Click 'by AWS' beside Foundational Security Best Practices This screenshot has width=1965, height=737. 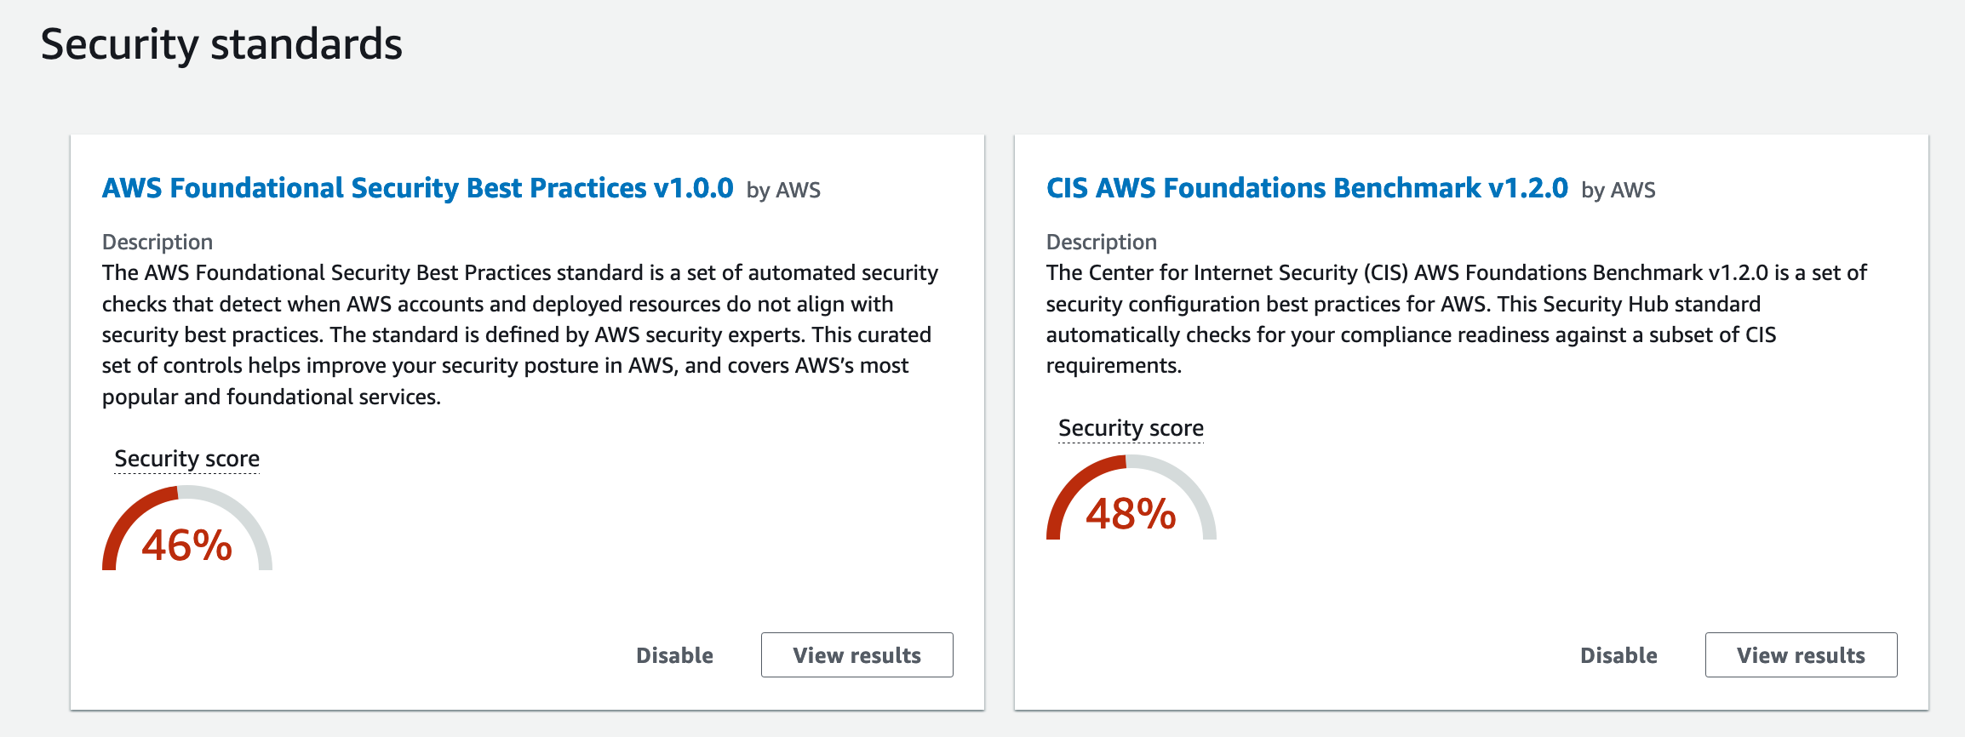click(x=783, y=190)
